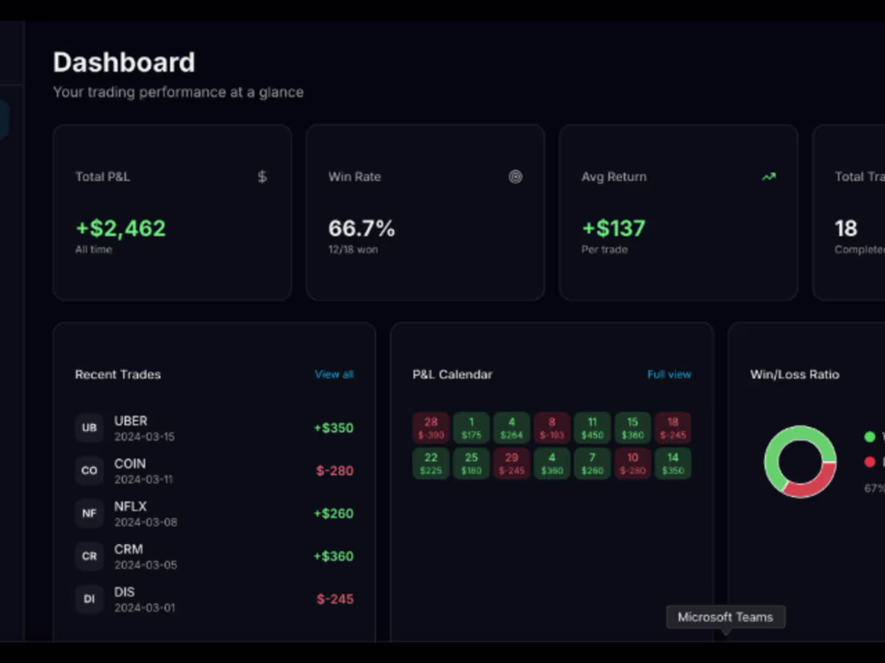Click the Per trade subtitle
The height and width of the screenshot is (663, 885).
[604, 250]
